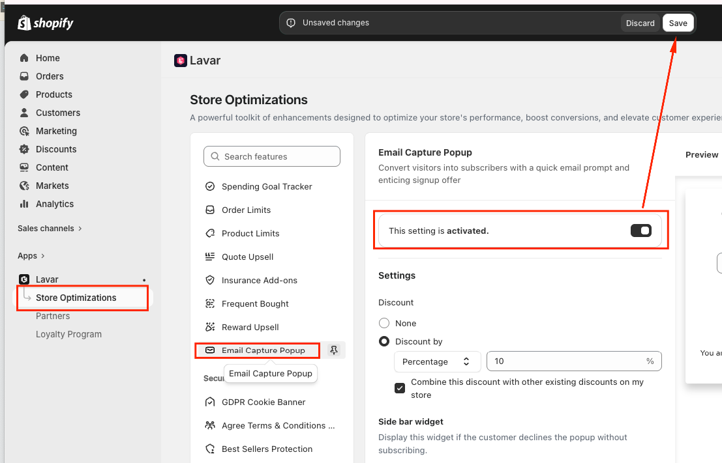Open the Partners submenu item

pos(53,316)
